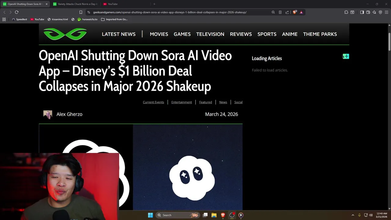This screenshot has width=391, height=220.
Task: Click the Geeks and Gamers green logo
Action: [x=65, y=34]
